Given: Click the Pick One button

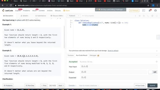Looking at the screenshot, I should tap(30, 85).
